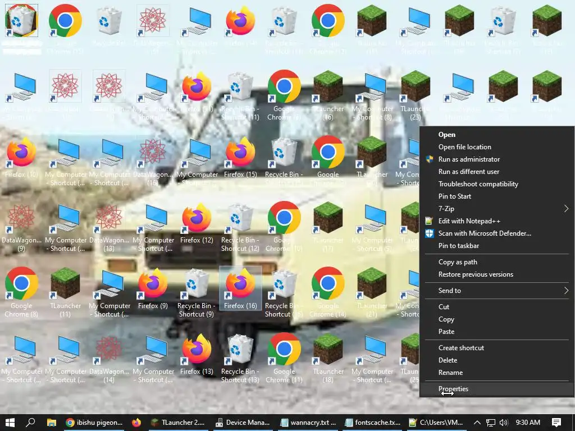The image size is (575, 431).
Task: Choose Edit with Notepad++
Action: [x=497, y=221]
